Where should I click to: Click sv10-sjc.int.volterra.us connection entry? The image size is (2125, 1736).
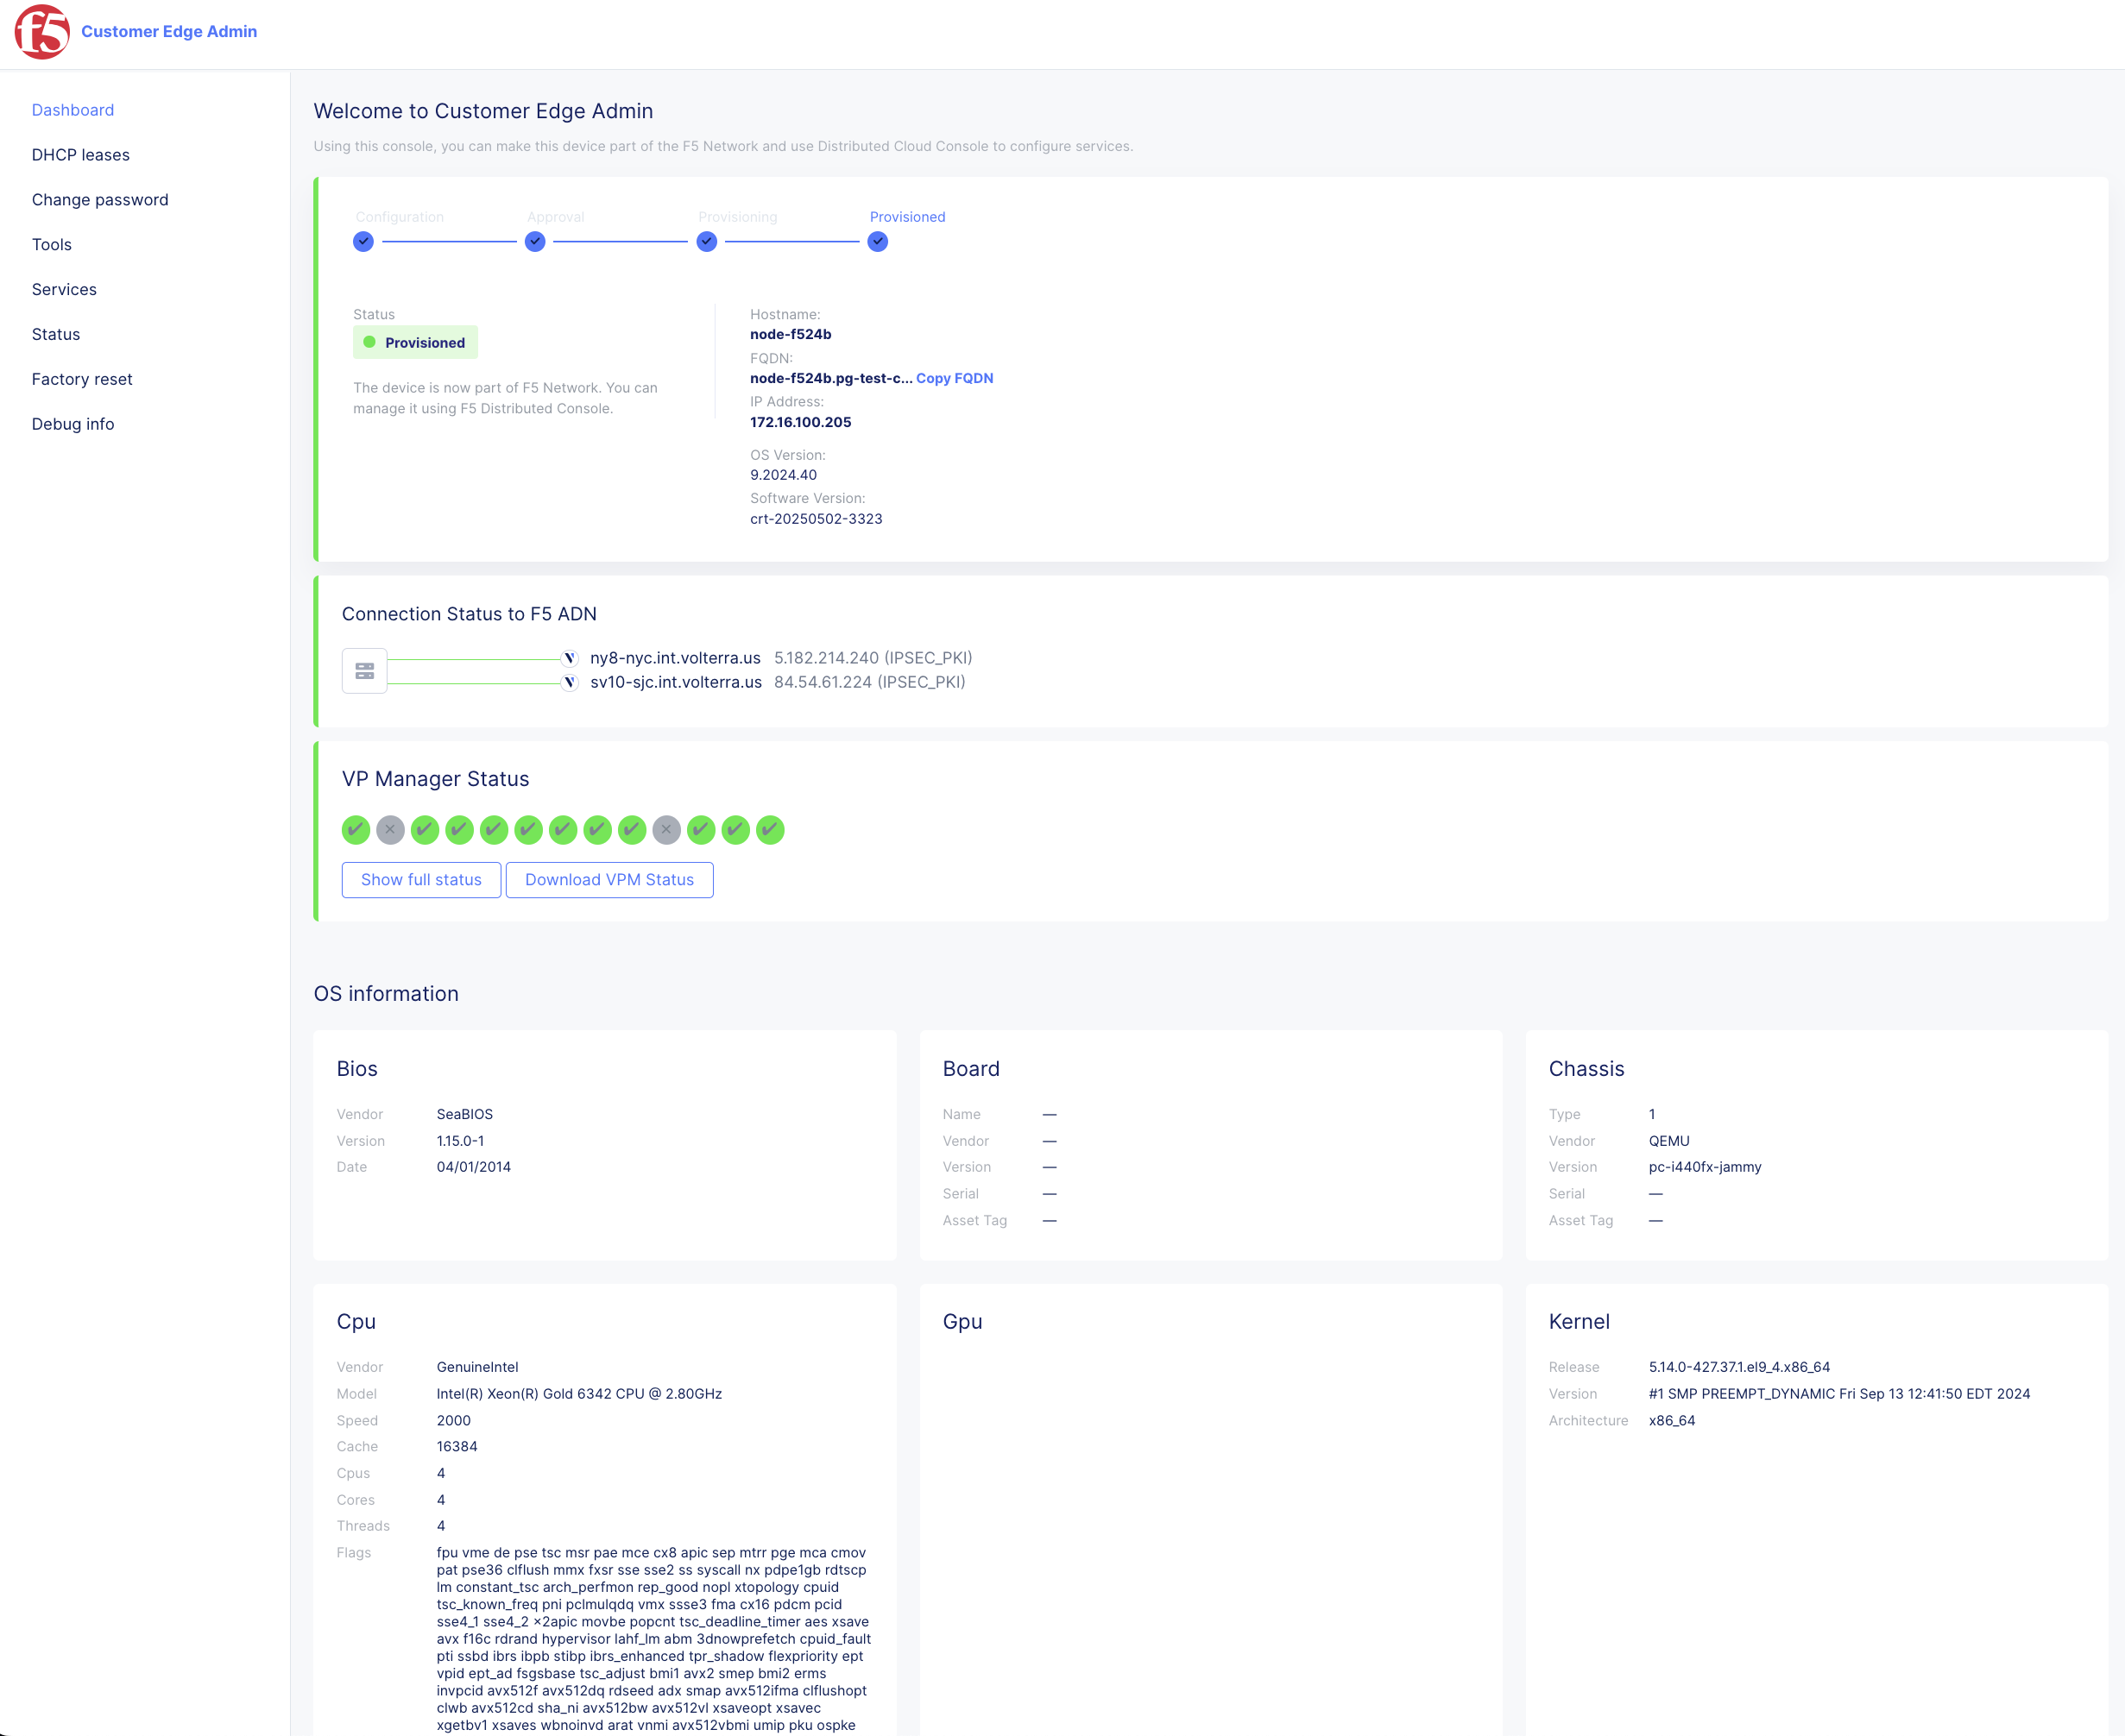coord(677,683)
